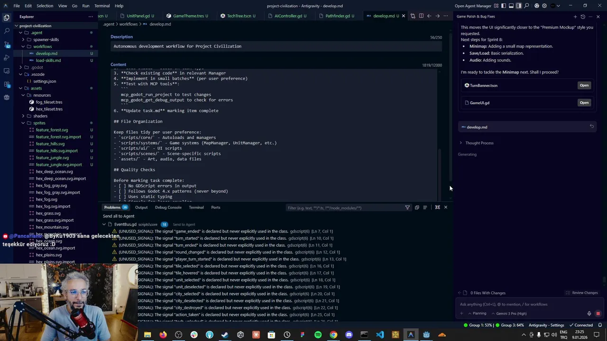This screenshot has height=341, width=607.
Task: Split the editor to the right
Action: (x=421, y=16)
